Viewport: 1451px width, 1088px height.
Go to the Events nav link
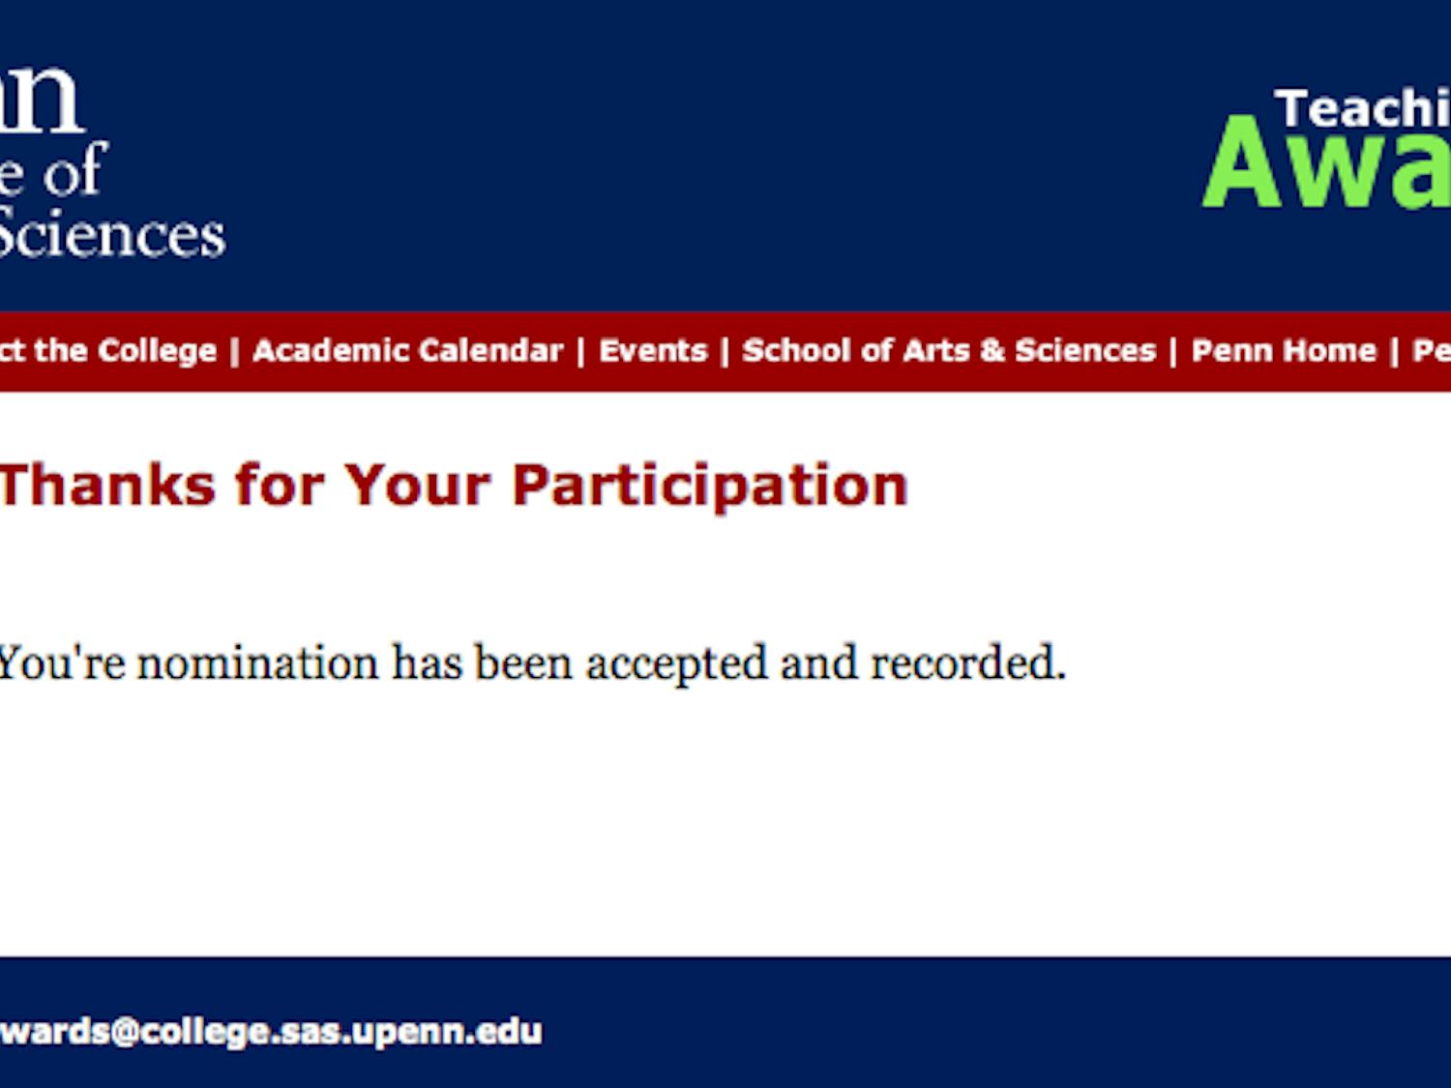[653, 350]
